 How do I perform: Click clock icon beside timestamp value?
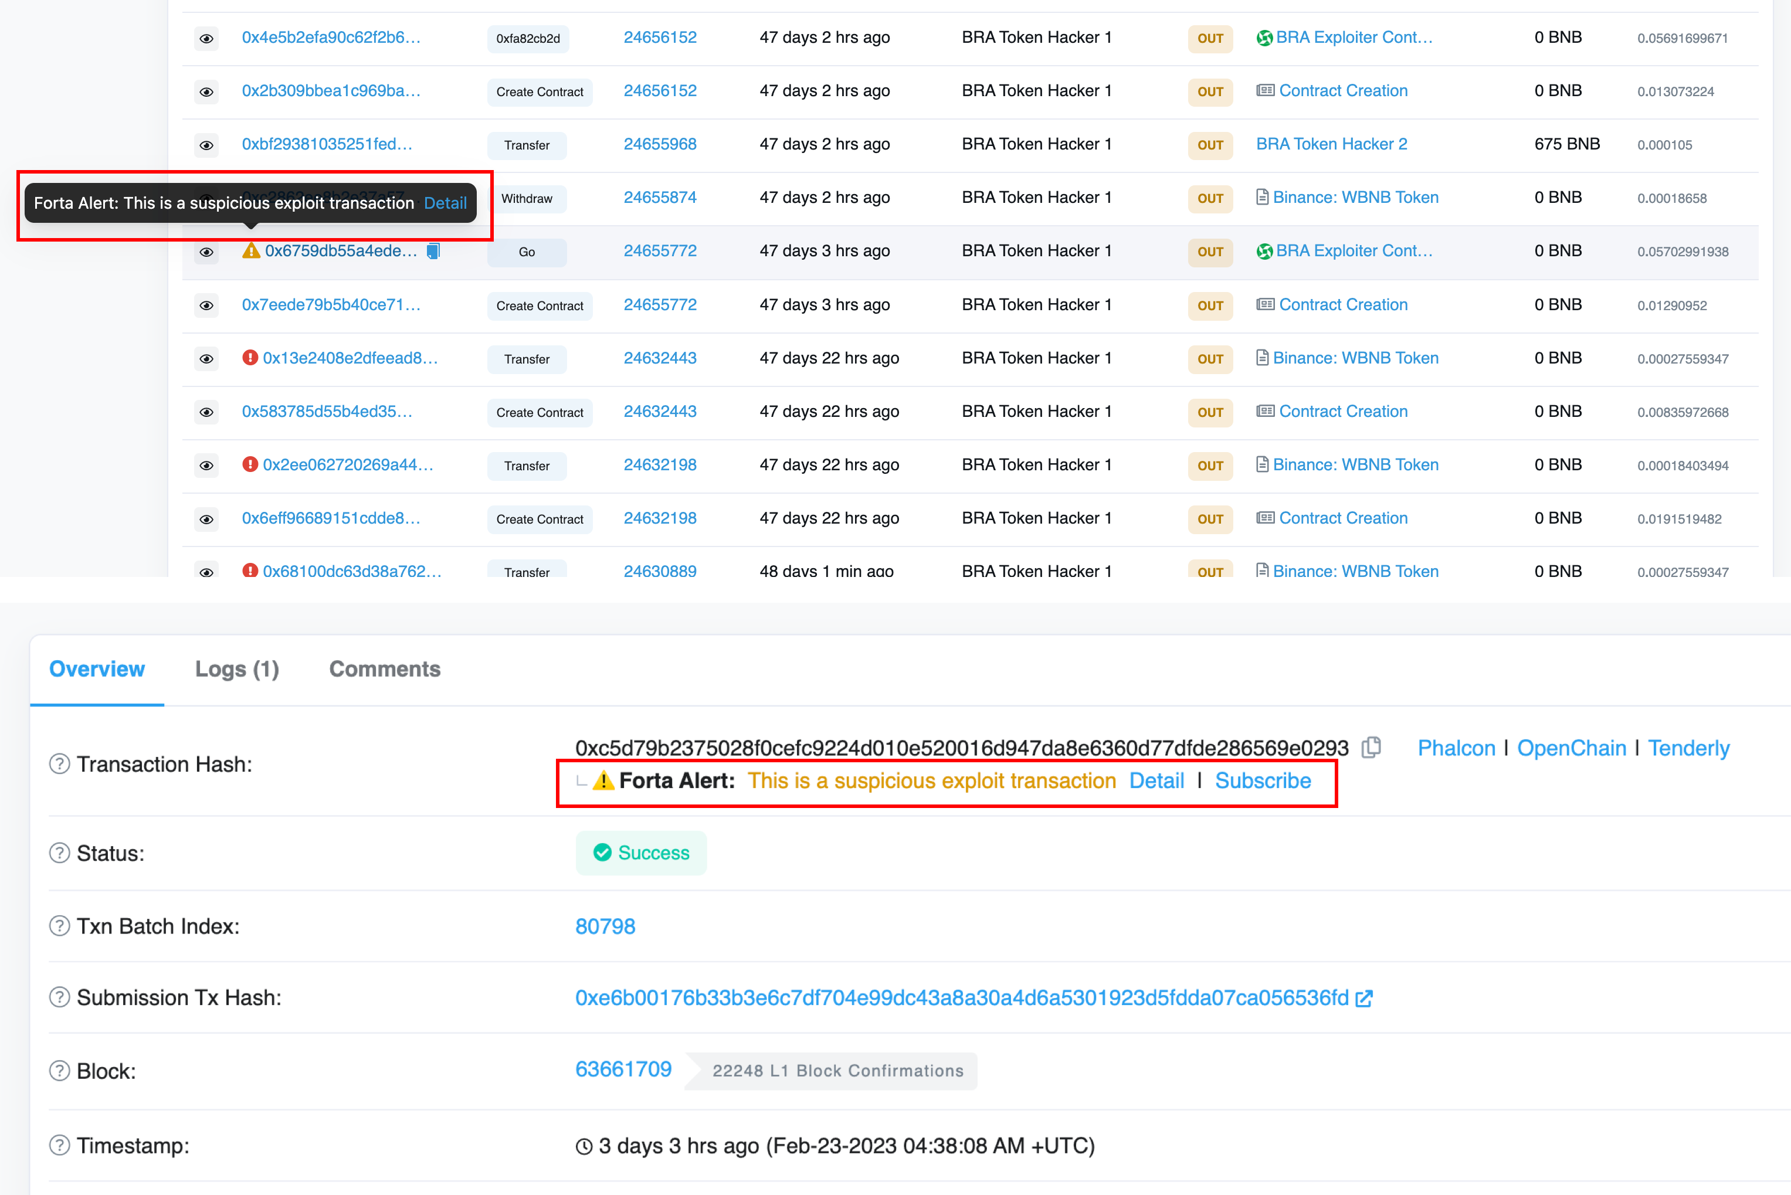coord(584,1146)
